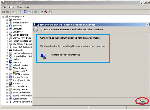
Task: Expand the Portable Devices node
Action: pos(7,77)
